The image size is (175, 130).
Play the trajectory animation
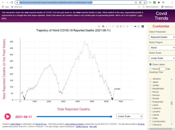click(x=7, y=117)
